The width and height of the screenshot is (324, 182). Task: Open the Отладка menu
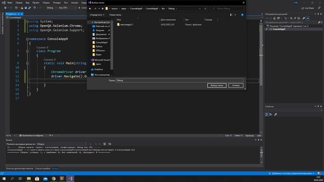pos(57,3)
